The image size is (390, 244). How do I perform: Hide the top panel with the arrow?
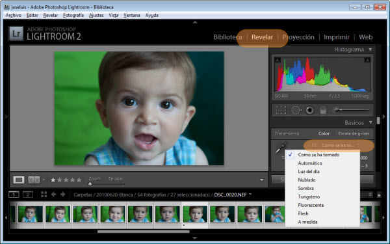(x=195, y=22)
